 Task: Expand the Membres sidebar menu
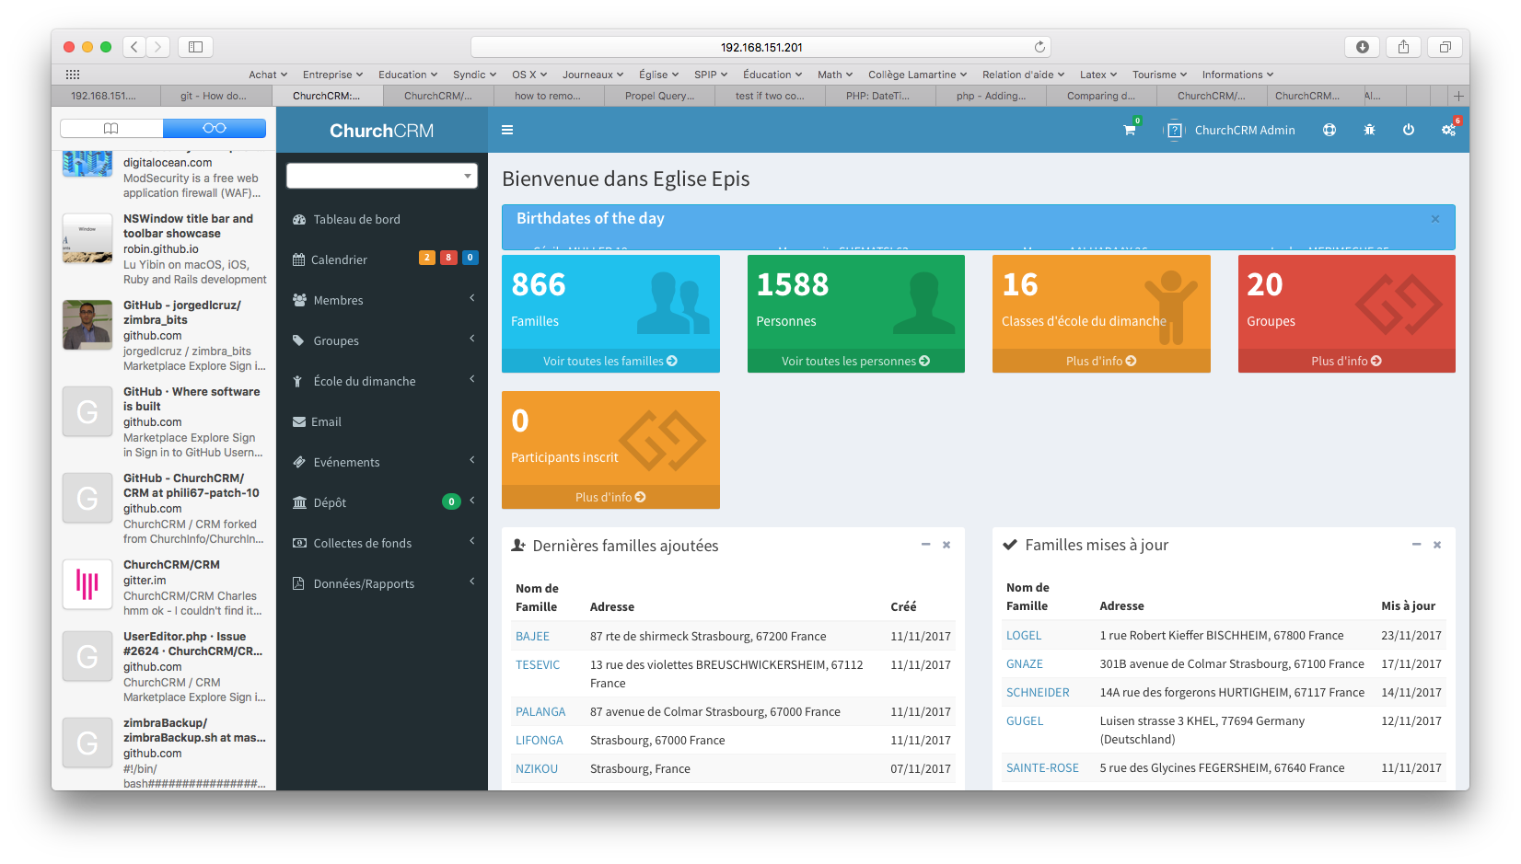pyautogui.click(x=382, y=300)
